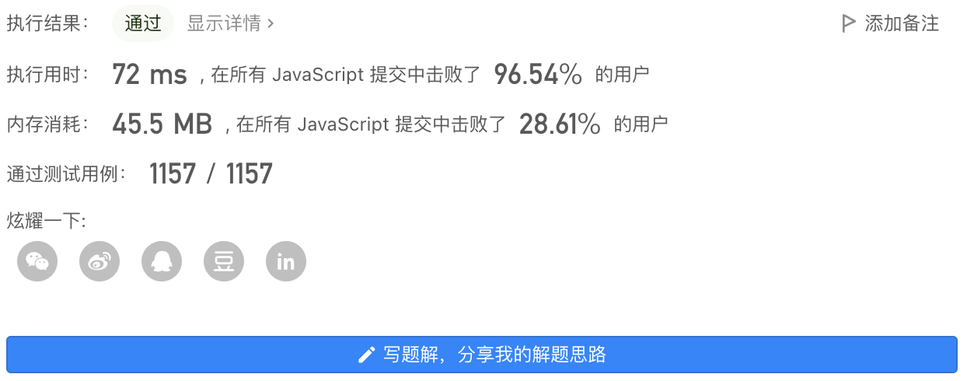This screenshot has width=967, height=381.
Task: Click the 添加备注 text to add a note
Action: tap(902, 23)
